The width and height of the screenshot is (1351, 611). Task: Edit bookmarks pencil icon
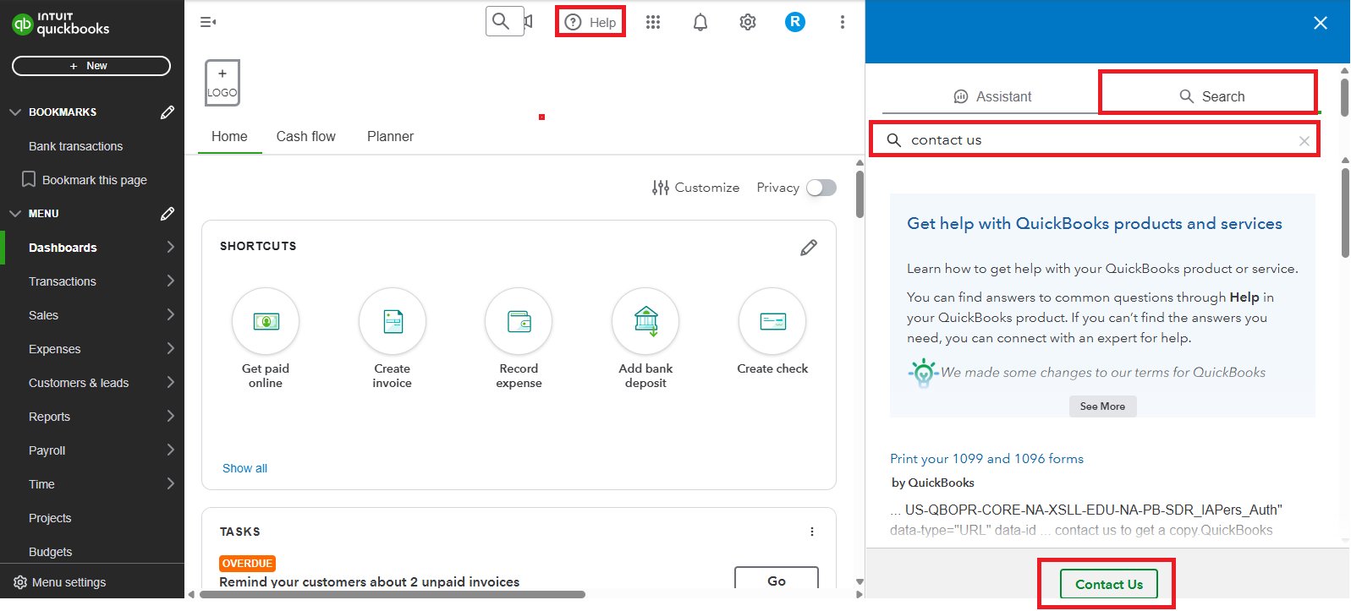point(168,112)
